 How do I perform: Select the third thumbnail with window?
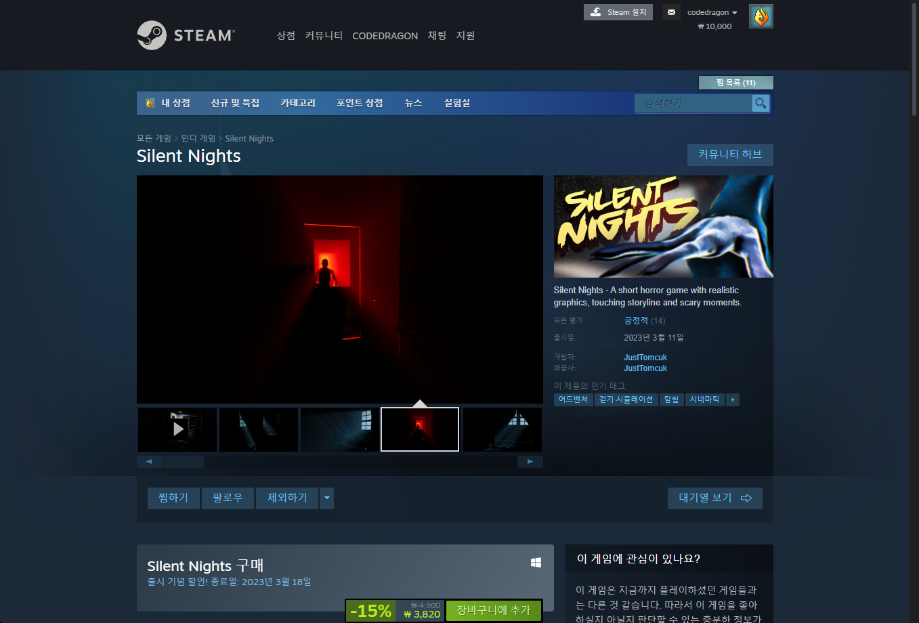[340, 429]
